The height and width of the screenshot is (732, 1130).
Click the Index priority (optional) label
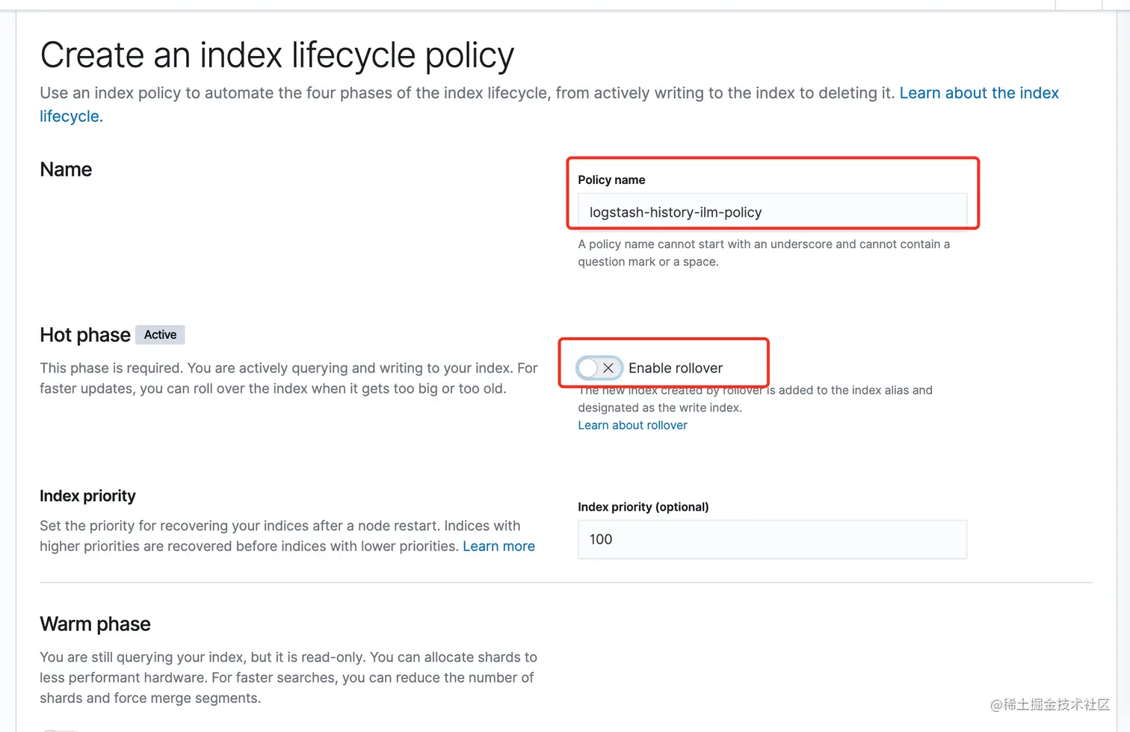[x=643, y=507]
